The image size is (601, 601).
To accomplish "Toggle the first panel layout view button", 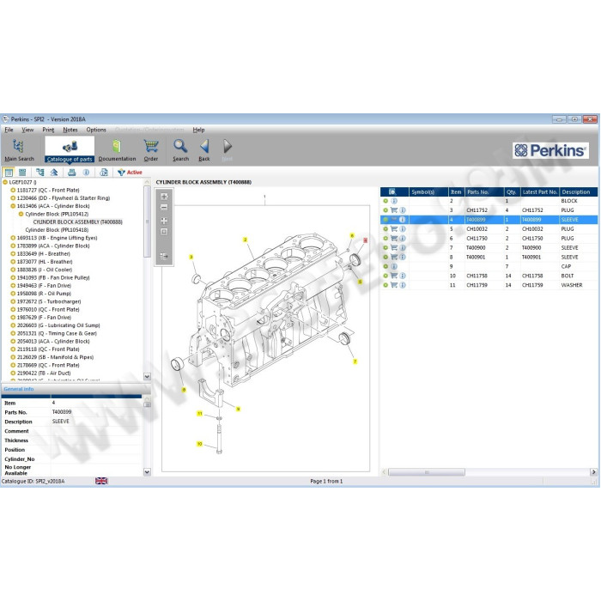I will coord(9,173).
